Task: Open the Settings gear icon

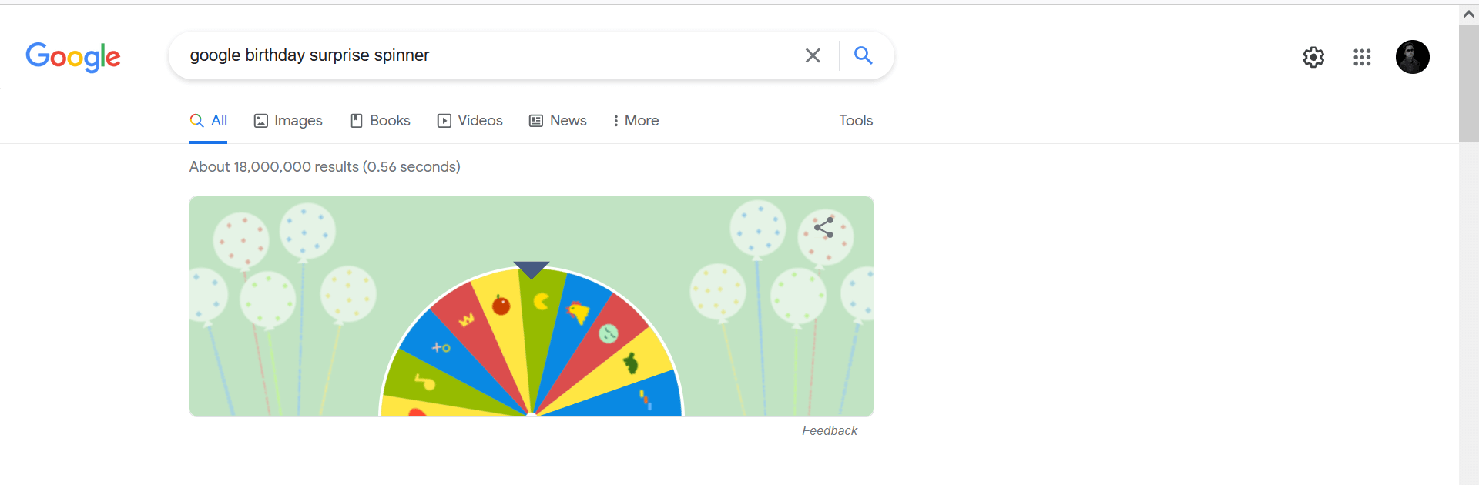Action: (1313, 57)
